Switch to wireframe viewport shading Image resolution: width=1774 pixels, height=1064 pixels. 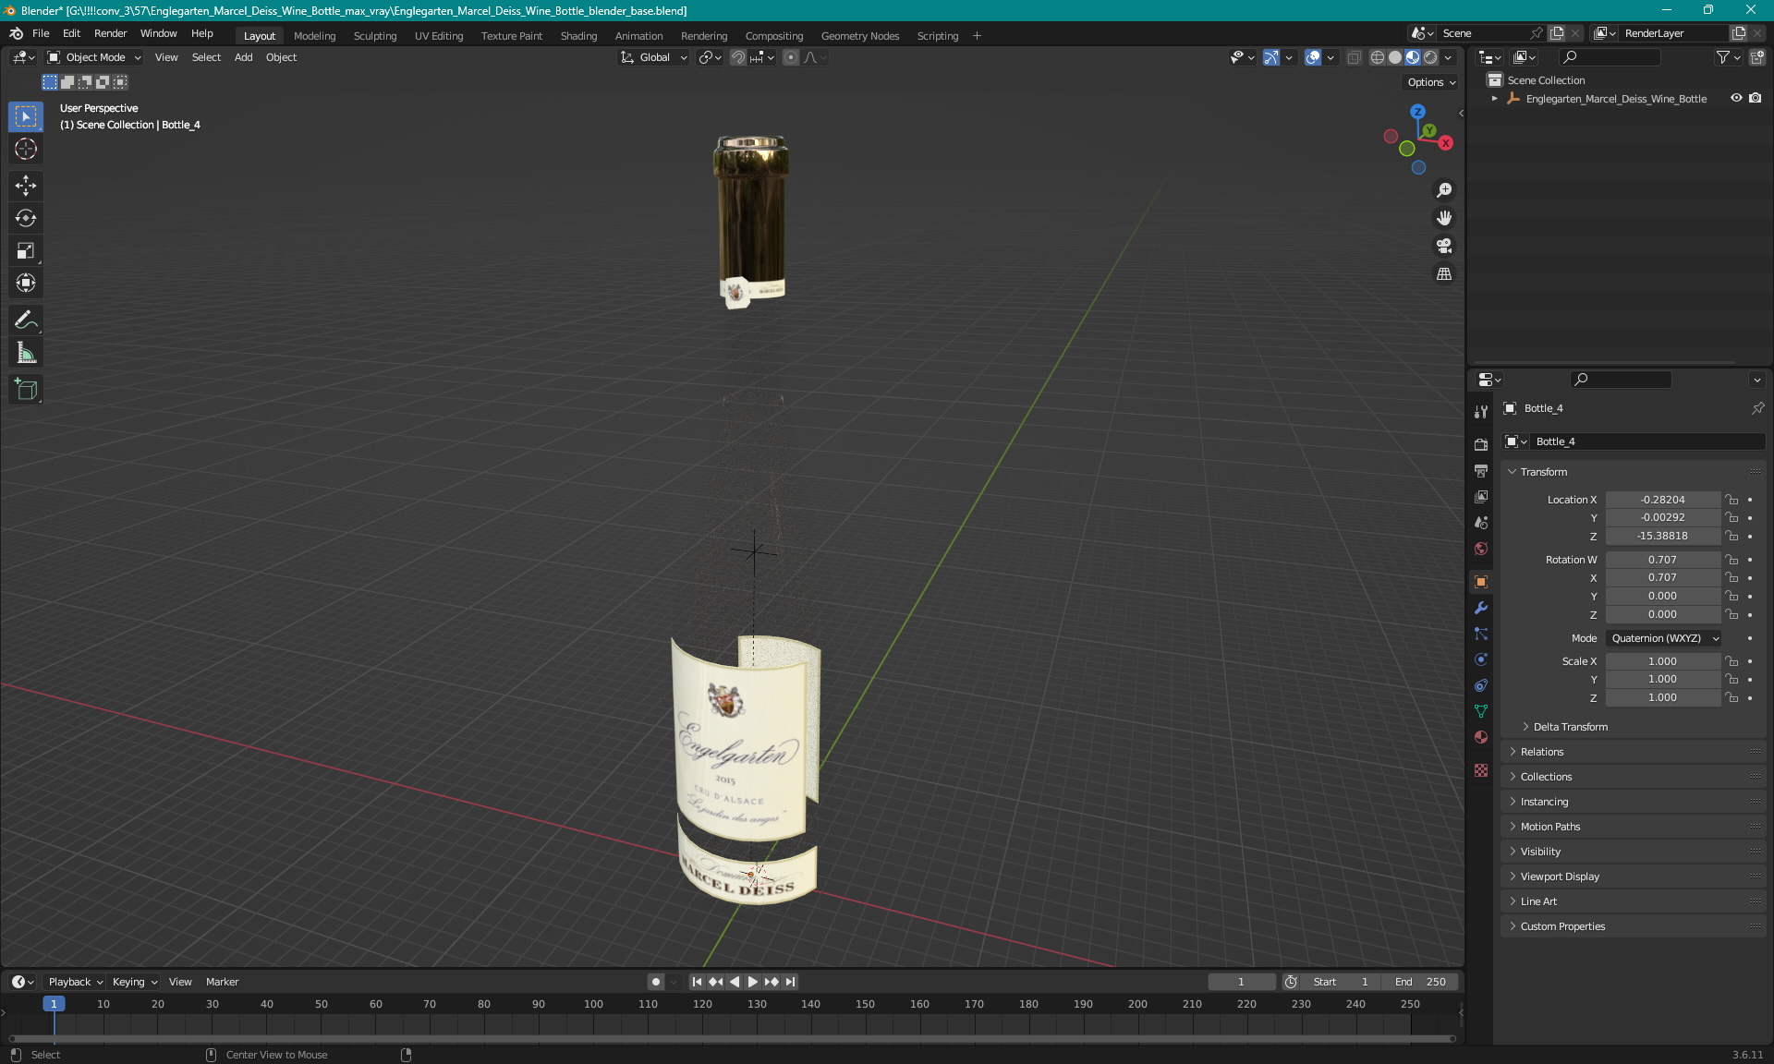coord(1377,57)
